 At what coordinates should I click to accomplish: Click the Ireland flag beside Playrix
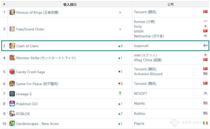pyautogui.click(x=205, y=123)
